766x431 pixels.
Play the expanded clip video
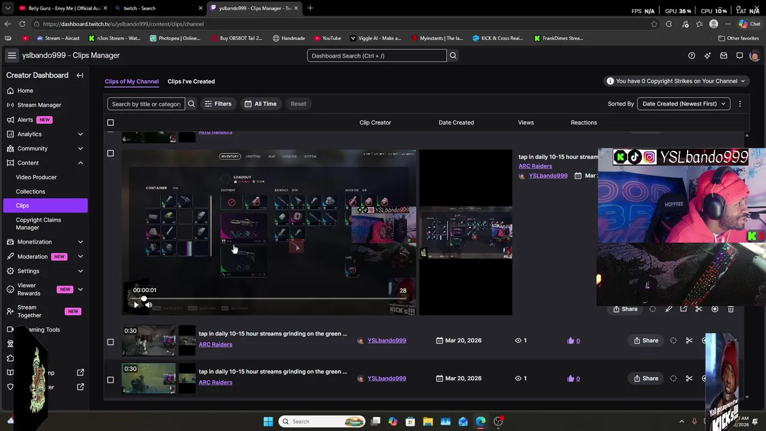pos(136,305)
